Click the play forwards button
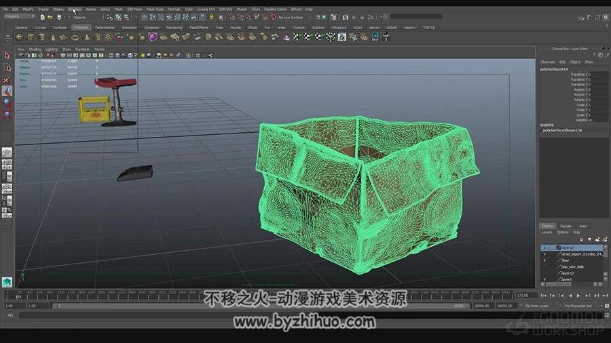This screenshot has width=611, height=343. coord(578,296)
